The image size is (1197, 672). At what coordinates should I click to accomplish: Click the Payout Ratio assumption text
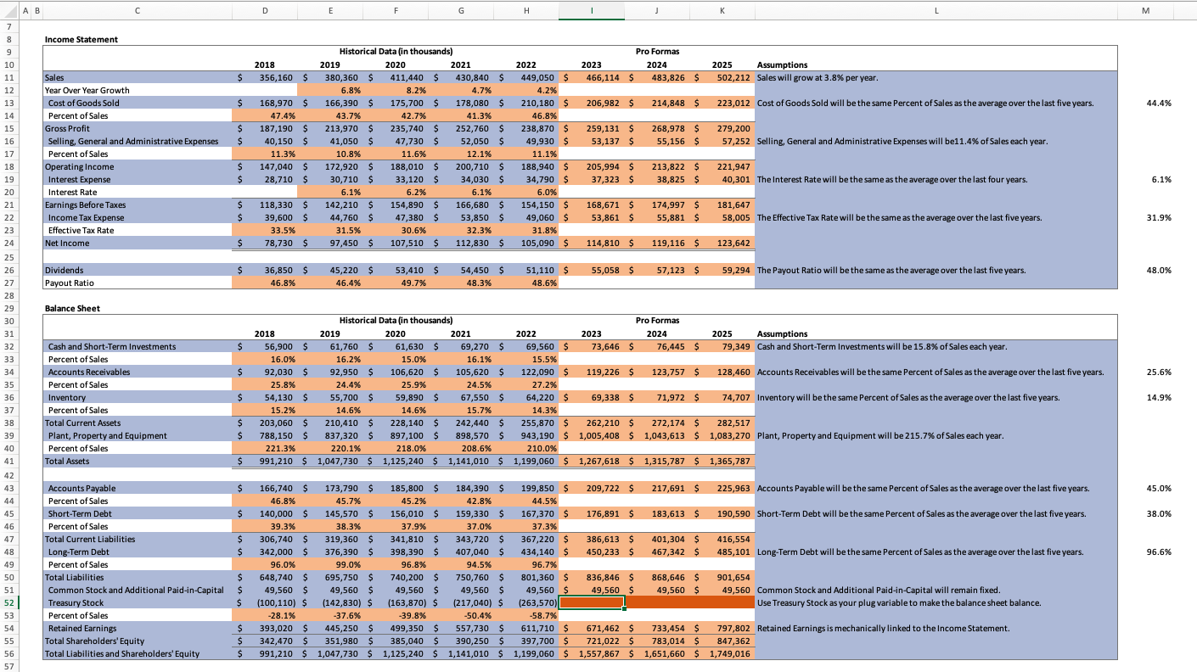(891, 270)
